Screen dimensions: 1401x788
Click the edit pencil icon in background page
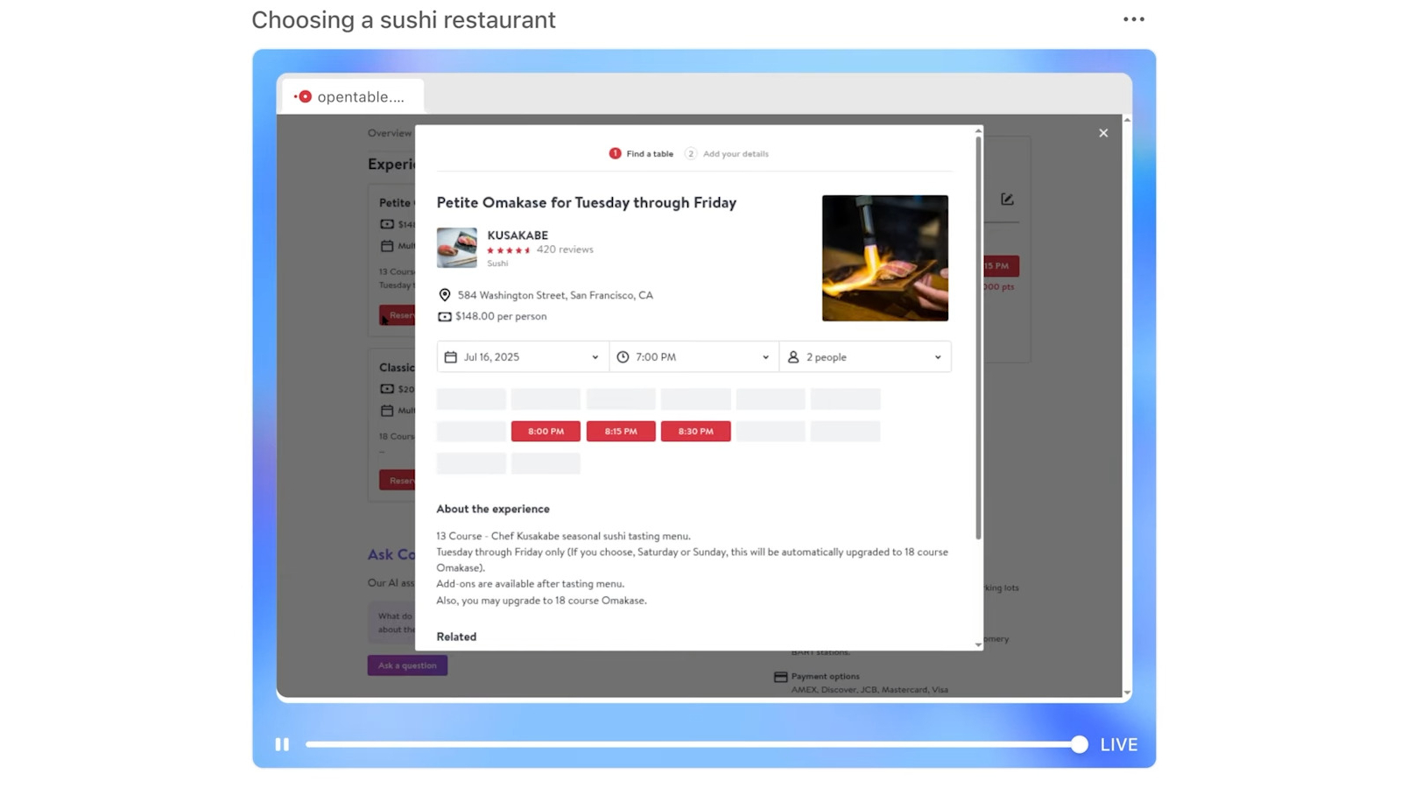tap(1007, 200)
